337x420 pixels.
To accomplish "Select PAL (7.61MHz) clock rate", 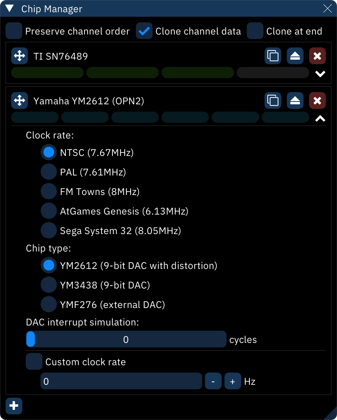I will pos(49,172).
